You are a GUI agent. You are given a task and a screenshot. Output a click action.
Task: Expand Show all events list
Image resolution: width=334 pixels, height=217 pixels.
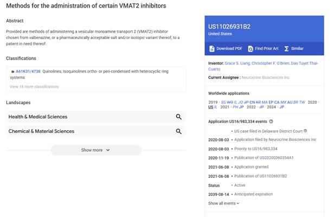pyautogui.click(x=223, y=203)
